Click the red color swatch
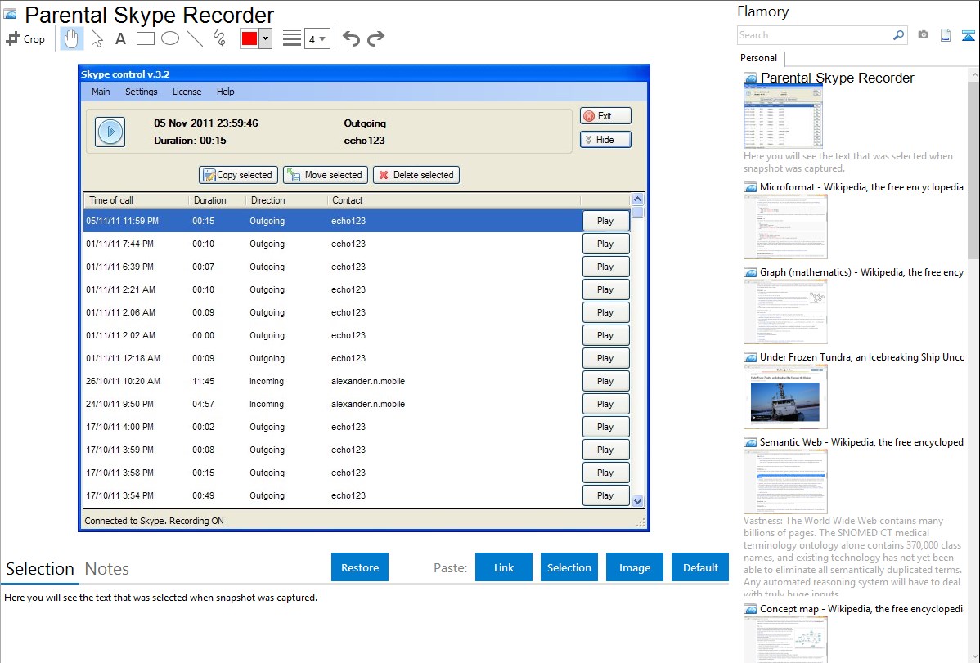980x663 pixels. click(x=249, y=38)
